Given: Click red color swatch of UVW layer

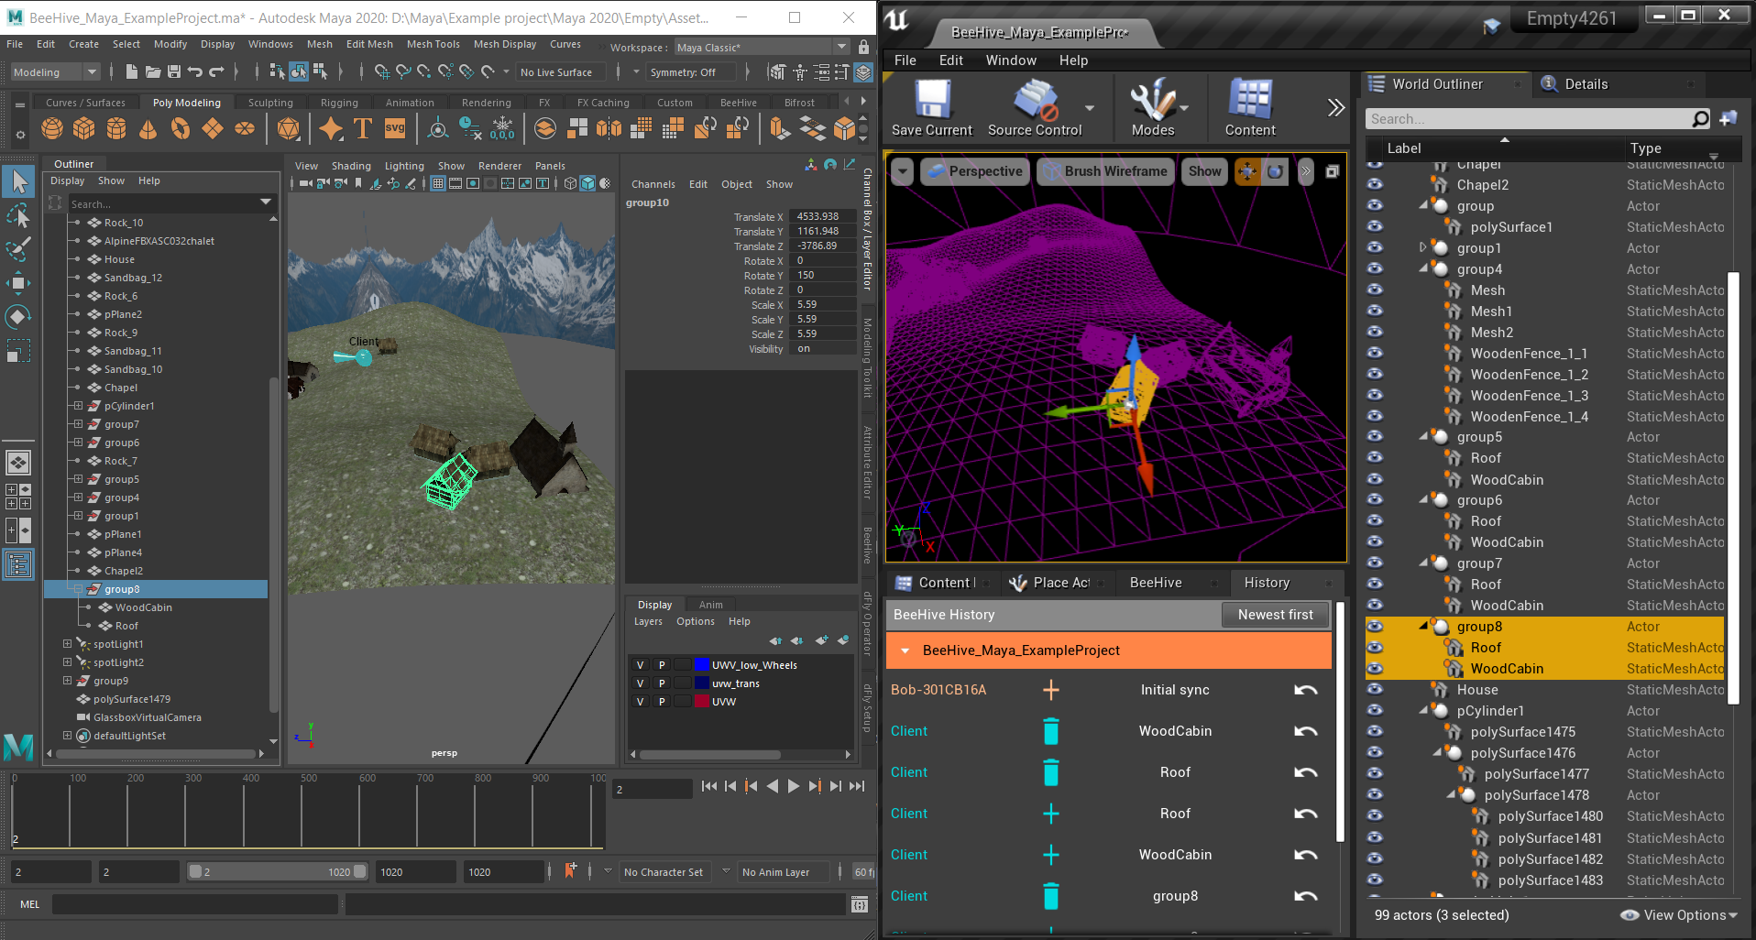Looking at the screenshot, I should [702, 702].
